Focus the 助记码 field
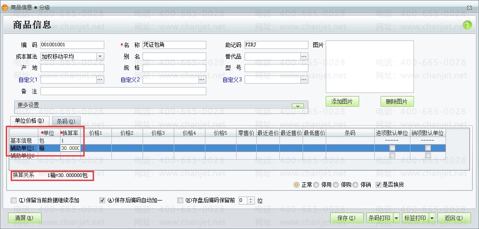 point(276,45)
